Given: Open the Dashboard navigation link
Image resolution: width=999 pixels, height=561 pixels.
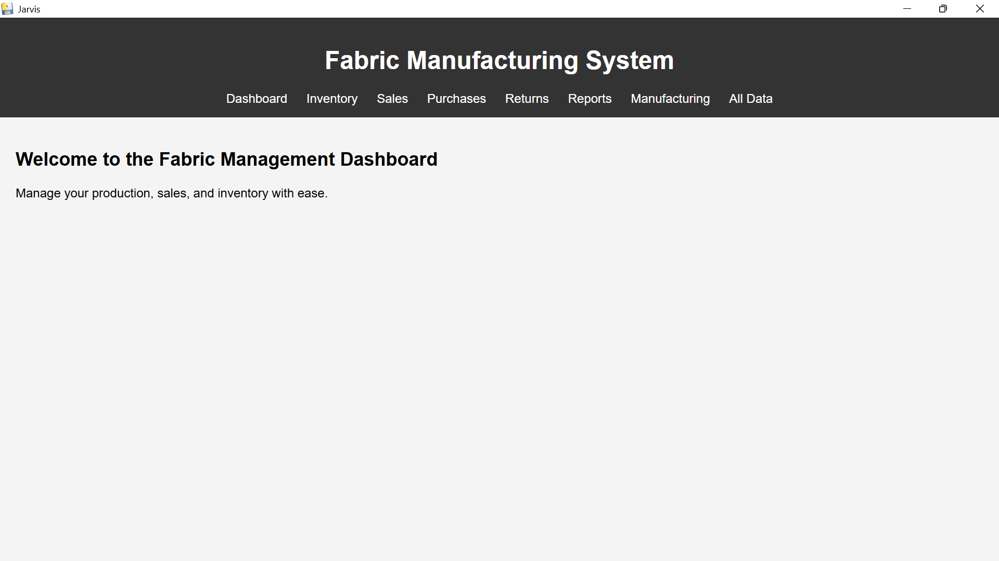Looking at the screenshot, I should 257,99.
